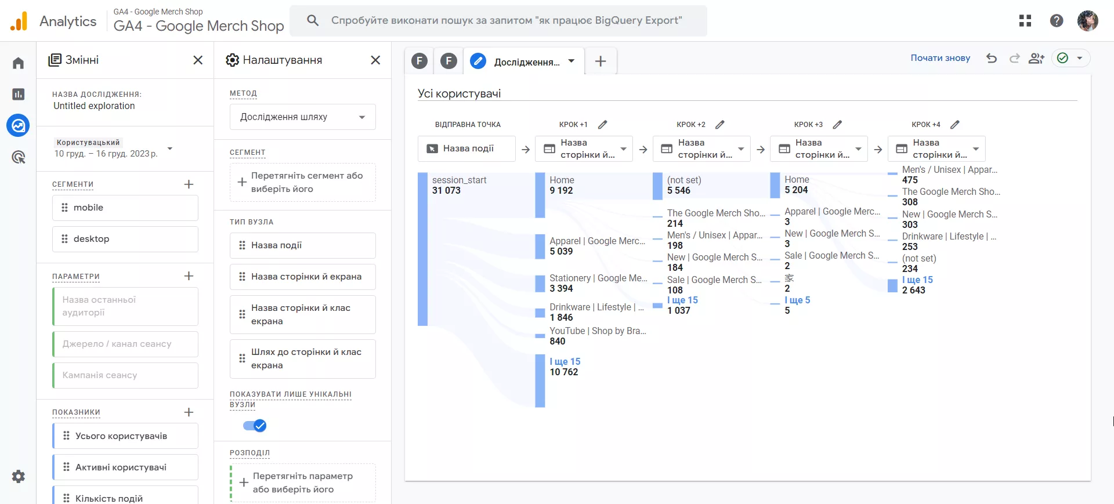Open the Дослідження шляху method dropdown

click(303, 117)
